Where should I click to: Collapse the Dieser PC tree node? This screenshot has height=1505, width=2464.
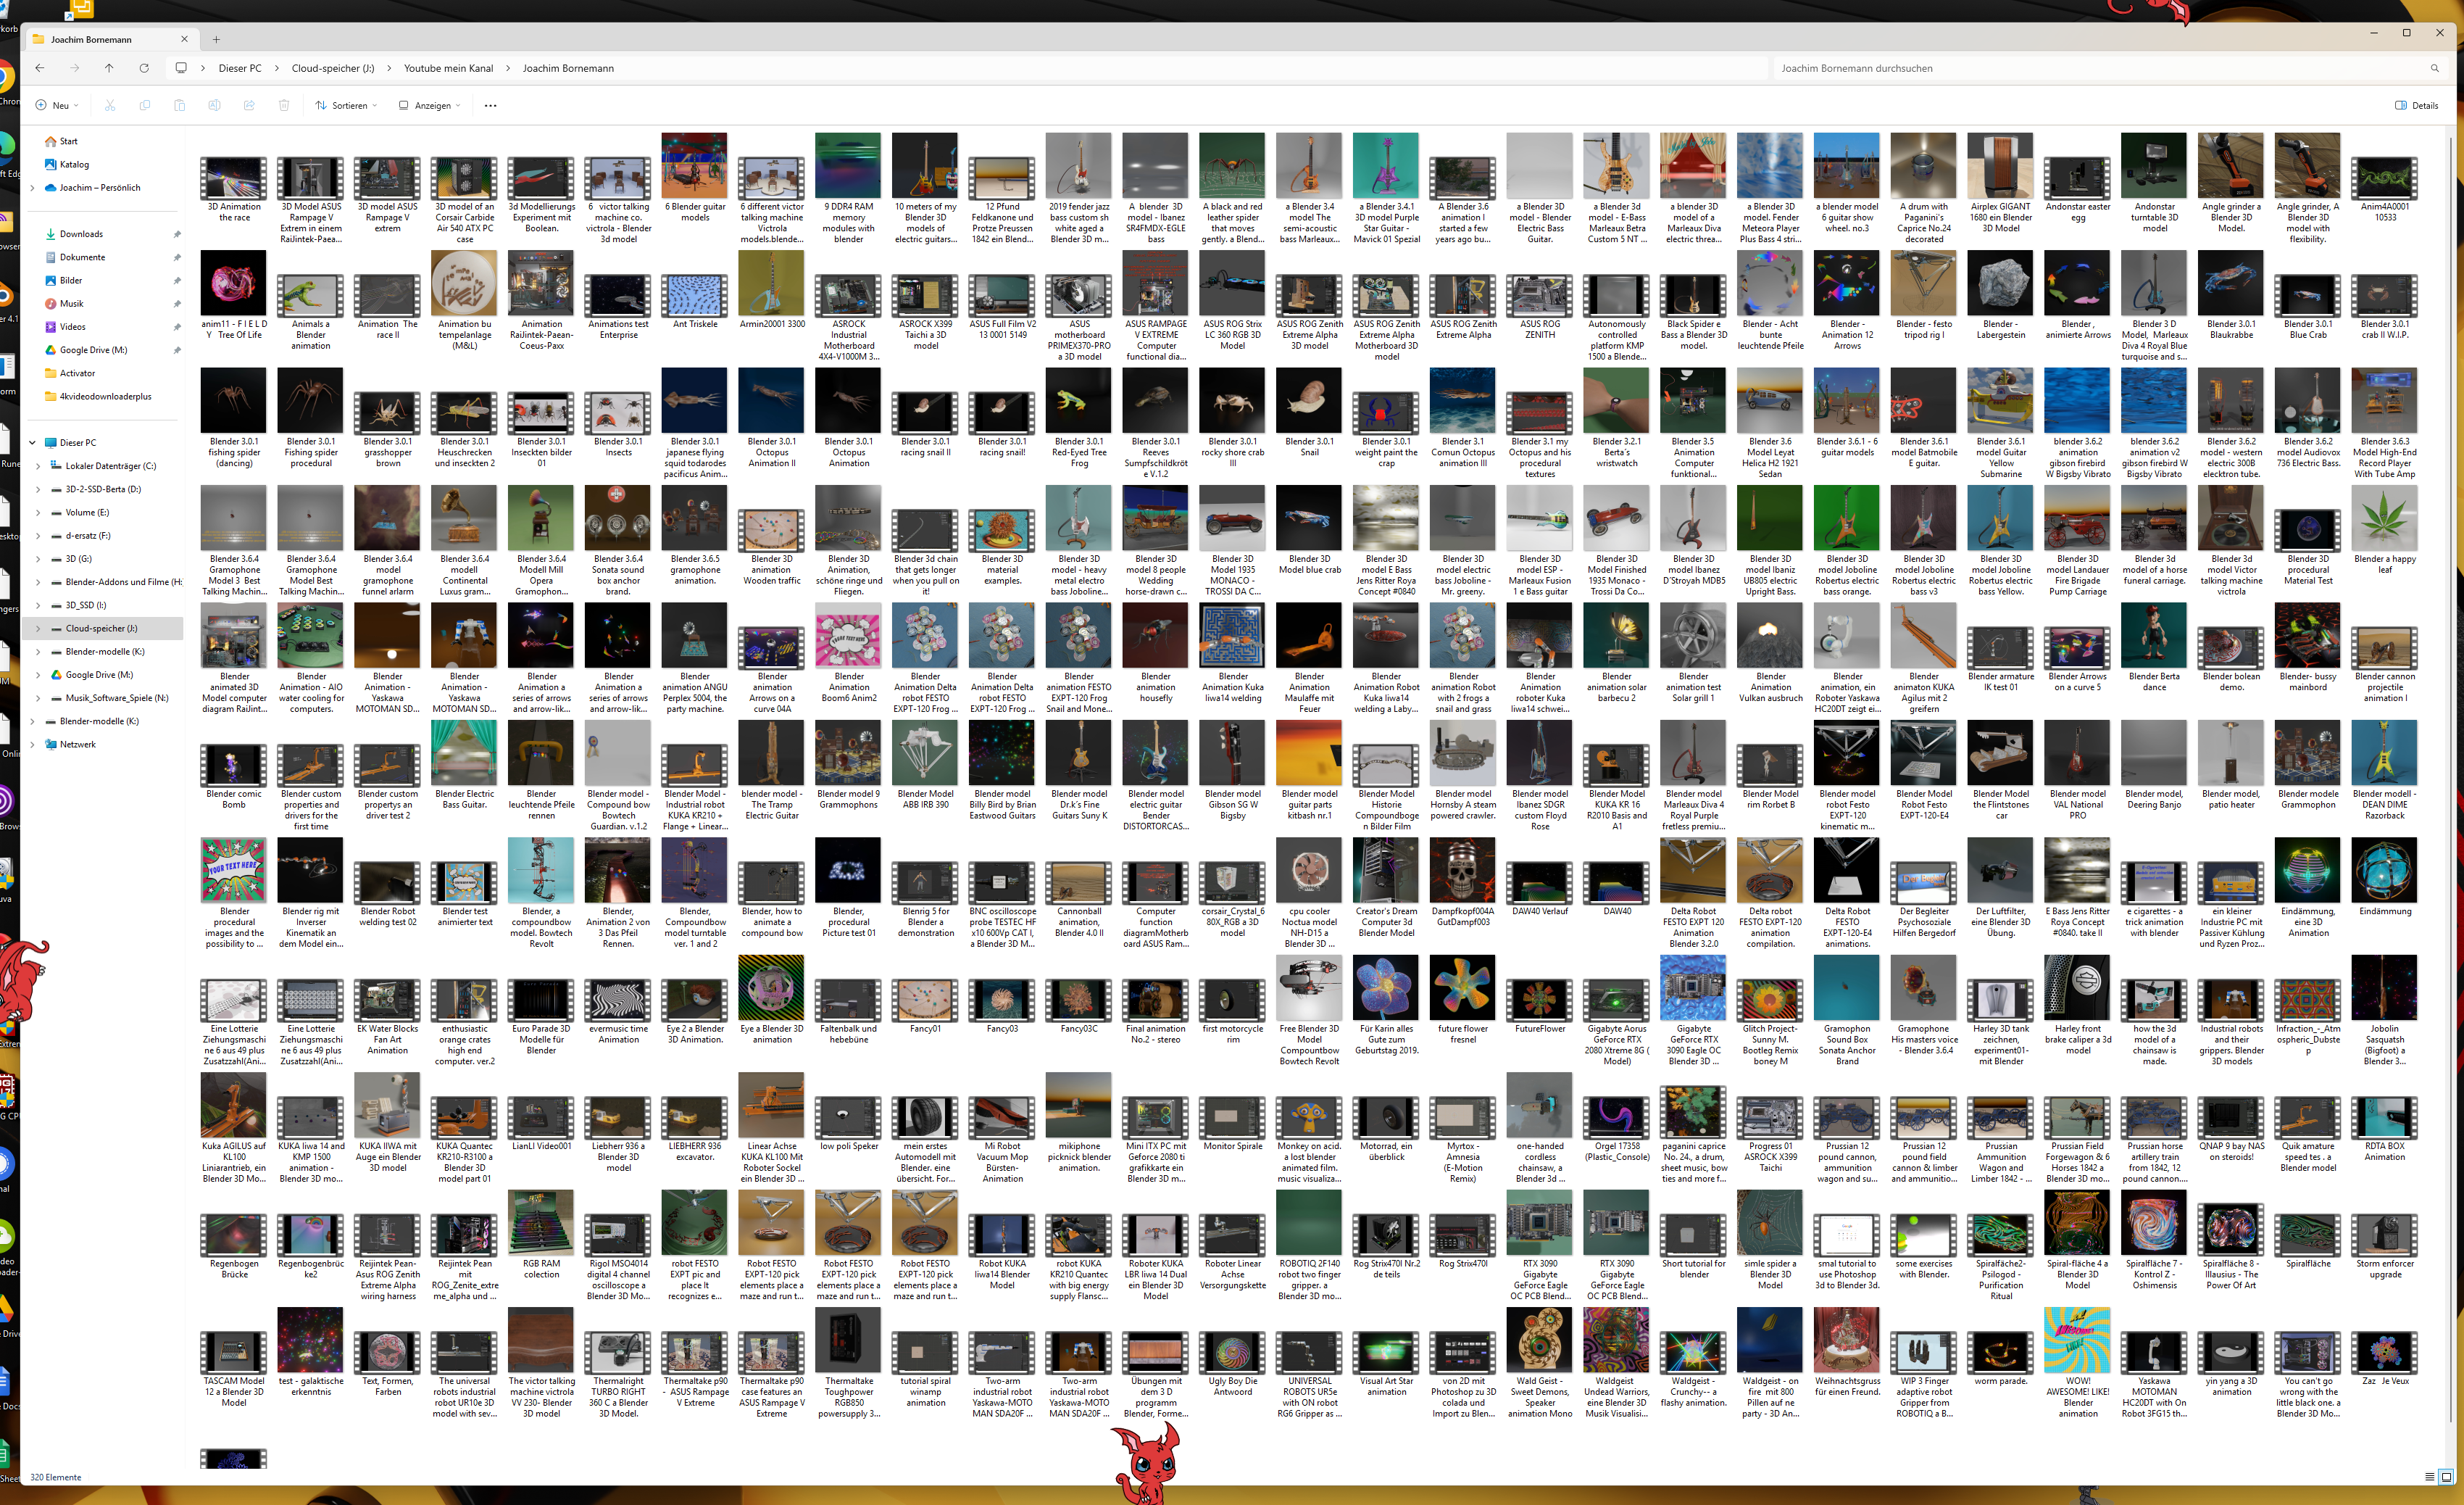[x=32, y=442]
